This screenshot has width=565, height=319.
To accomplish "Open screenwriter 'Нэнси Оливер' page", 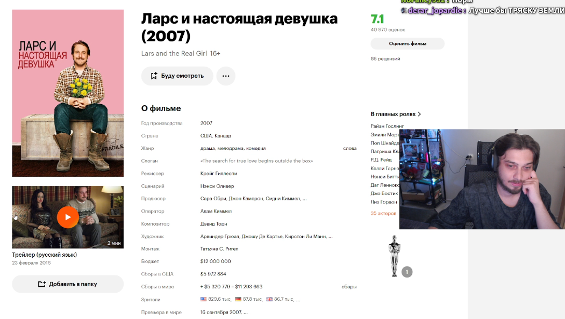I will tap(217, 186).
